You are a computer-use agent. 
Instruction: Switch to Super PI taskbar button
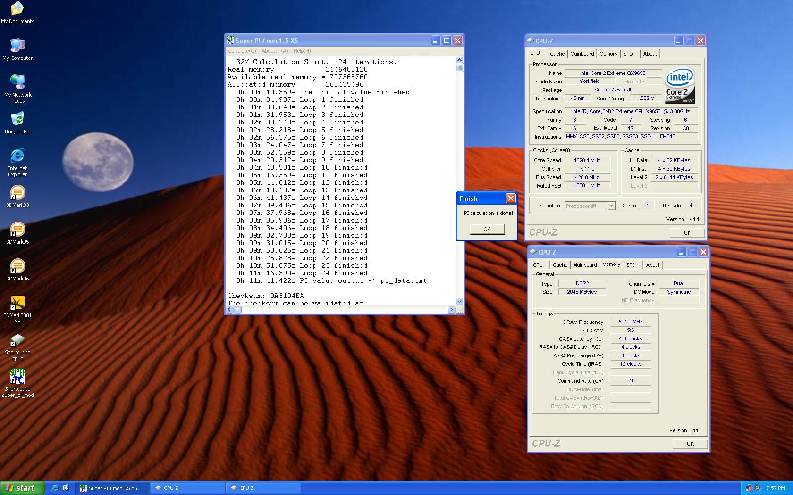coord(112,488)
